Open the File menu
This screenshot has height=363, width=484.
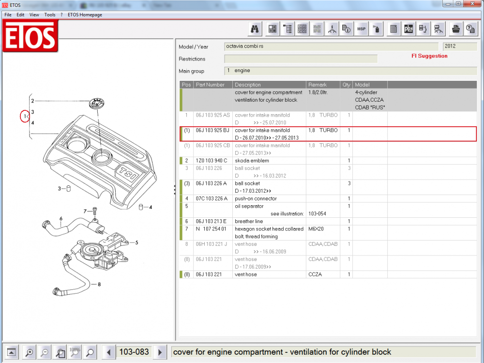pyautogui.click(x=8, y=15)
